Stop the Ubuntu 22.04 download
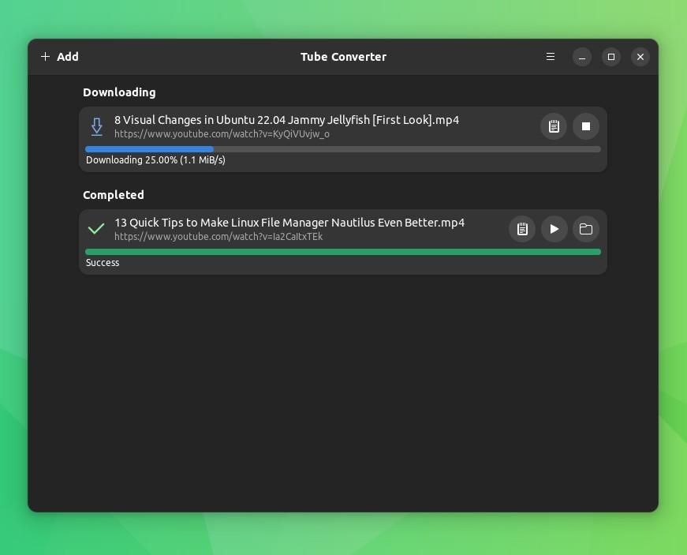This screenshot has height=555, width=687. tap(586, 126)
